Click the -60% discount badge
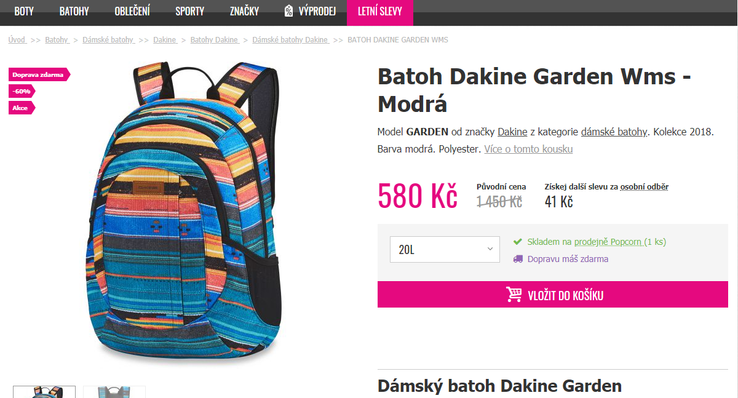 [x=22, y=91]
